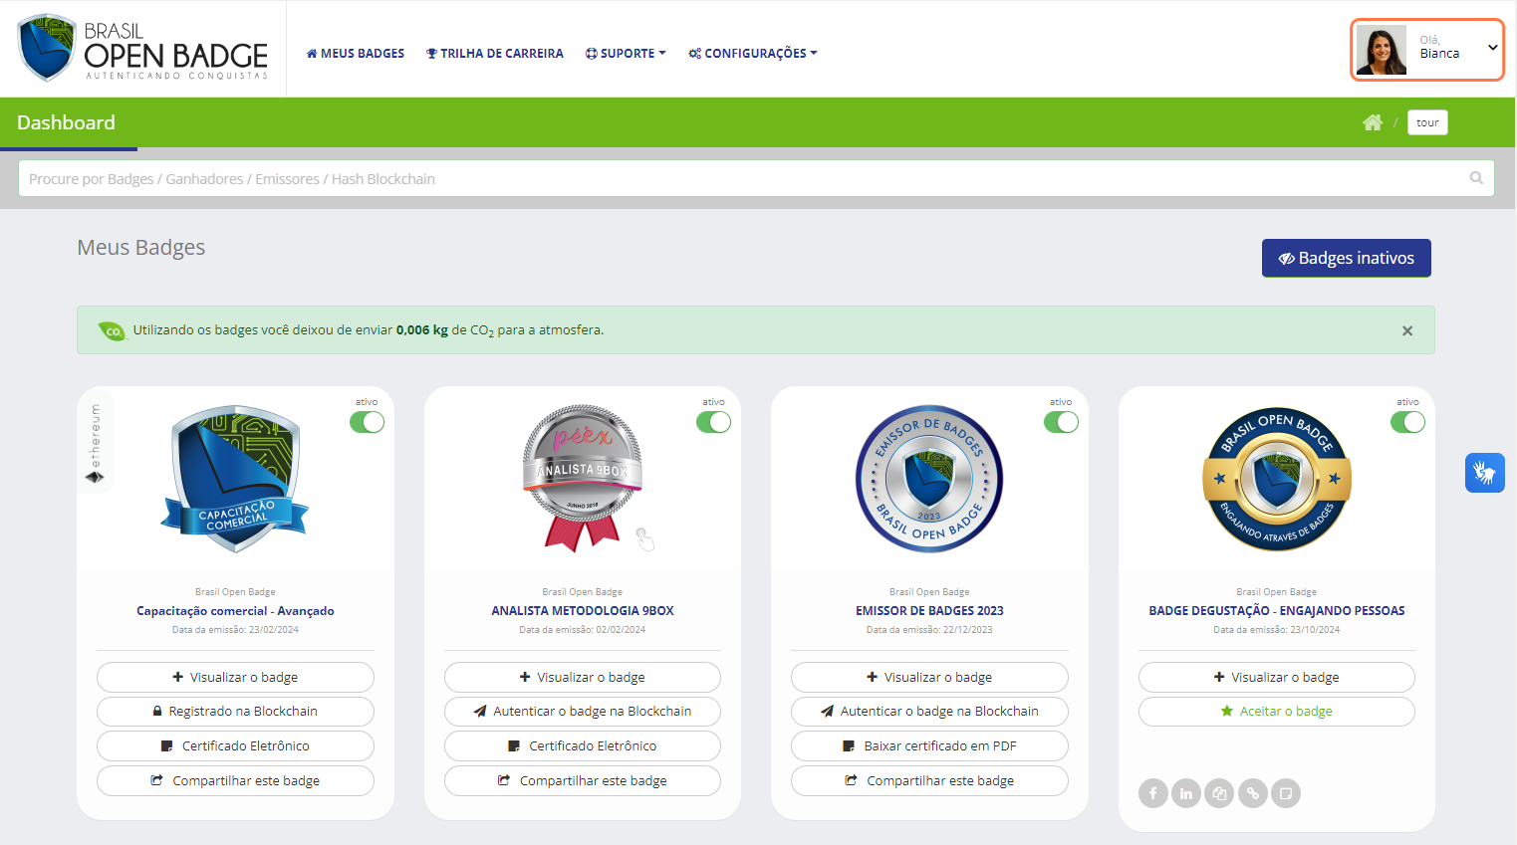This screenshot has width=1517, height=845.
Task: Click the Dashboard heading
Action: point(66,122)
